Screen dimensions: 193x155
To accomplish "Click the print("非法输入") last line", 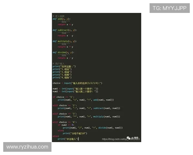I will 68,139.
